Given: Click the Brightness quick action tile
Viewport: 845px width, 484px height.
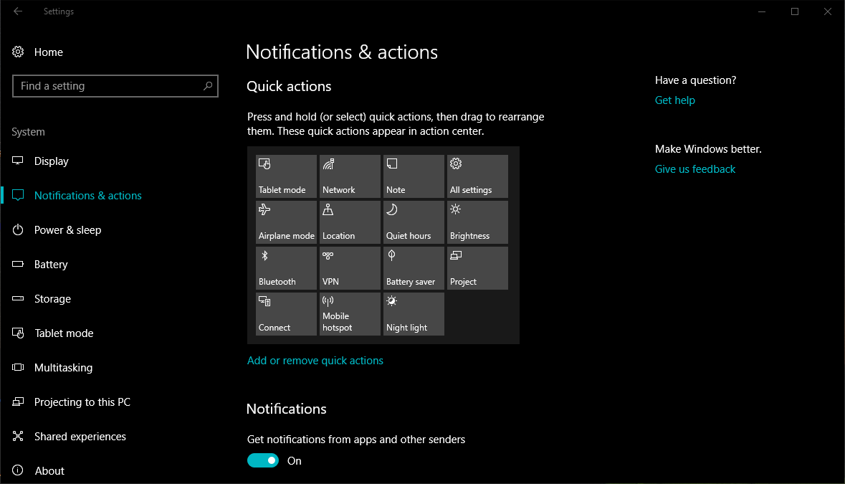Looking at the screenshot, I should click(477, 222).
